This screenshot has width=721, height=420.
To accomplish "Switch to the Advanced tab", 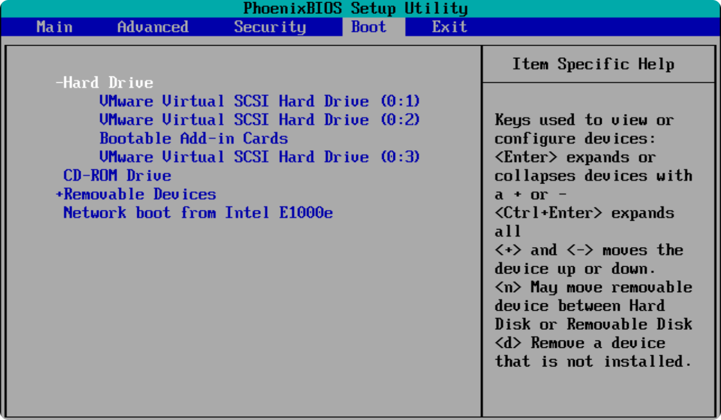I will pos(153,27).
